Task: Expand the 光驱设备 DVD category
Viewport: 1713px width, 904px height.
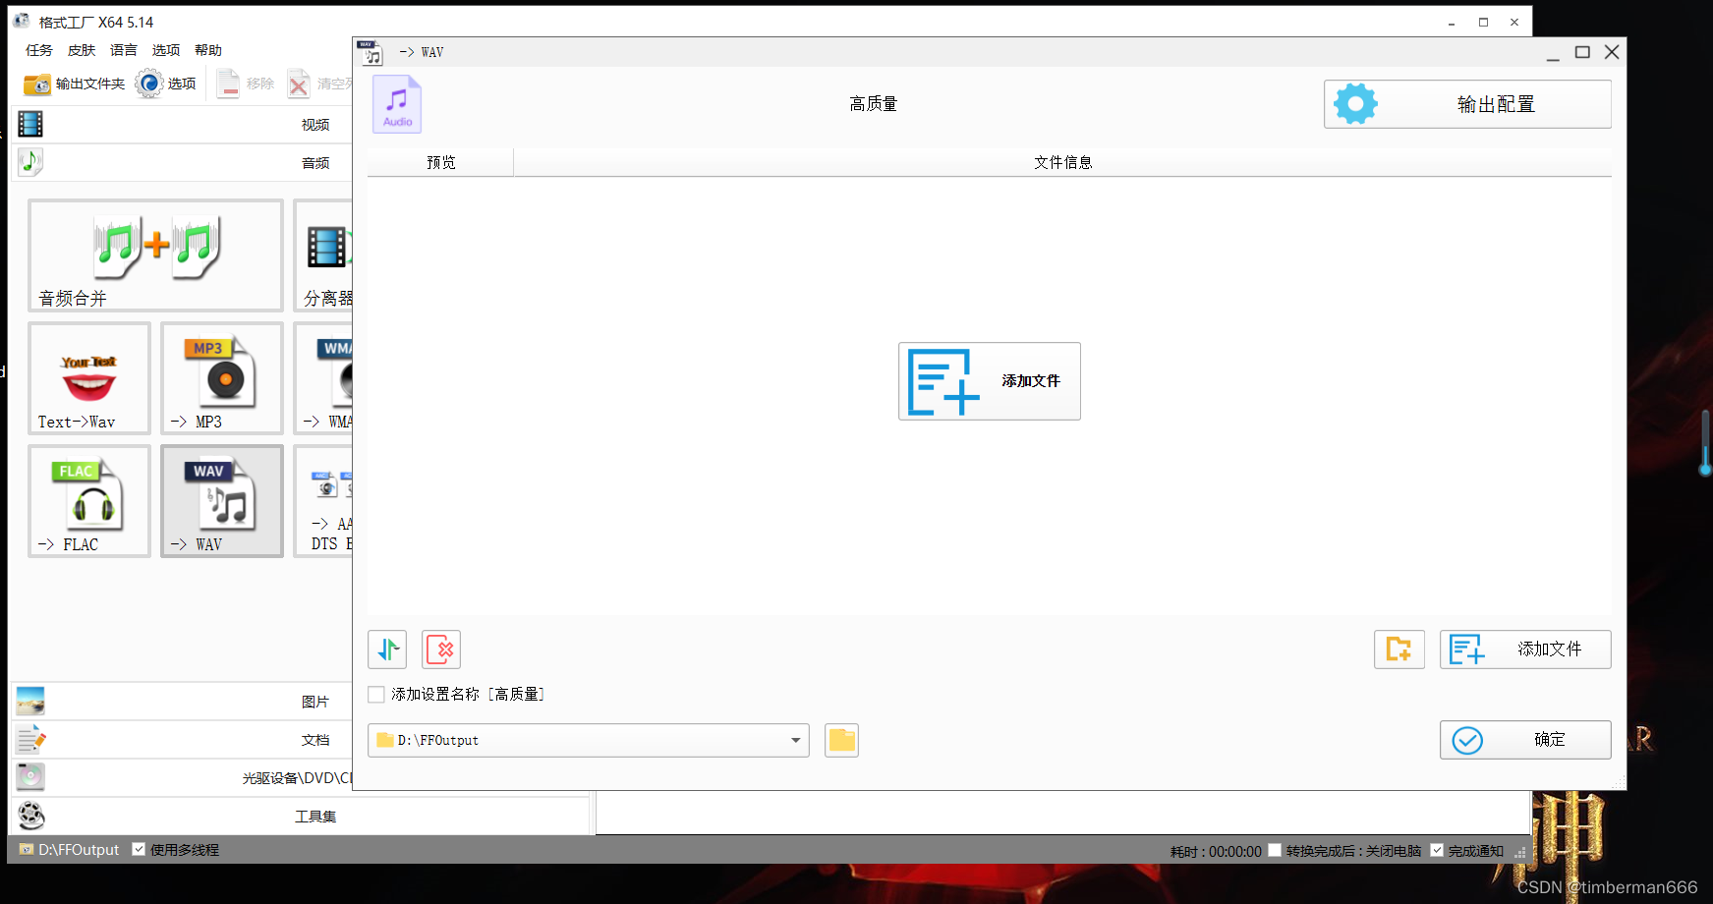Action: 182,778
